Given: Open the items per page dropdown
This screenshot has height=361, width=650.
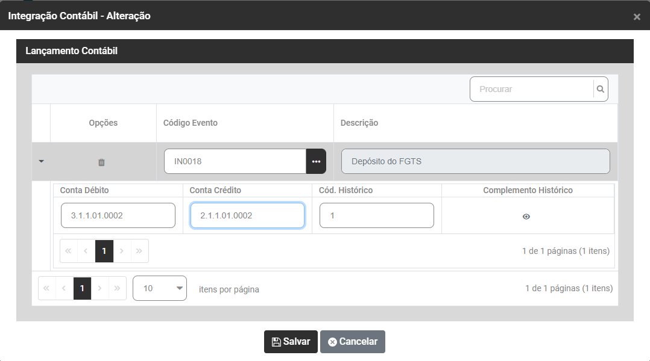Looking at the screenshot, I should tap(160, 288).
